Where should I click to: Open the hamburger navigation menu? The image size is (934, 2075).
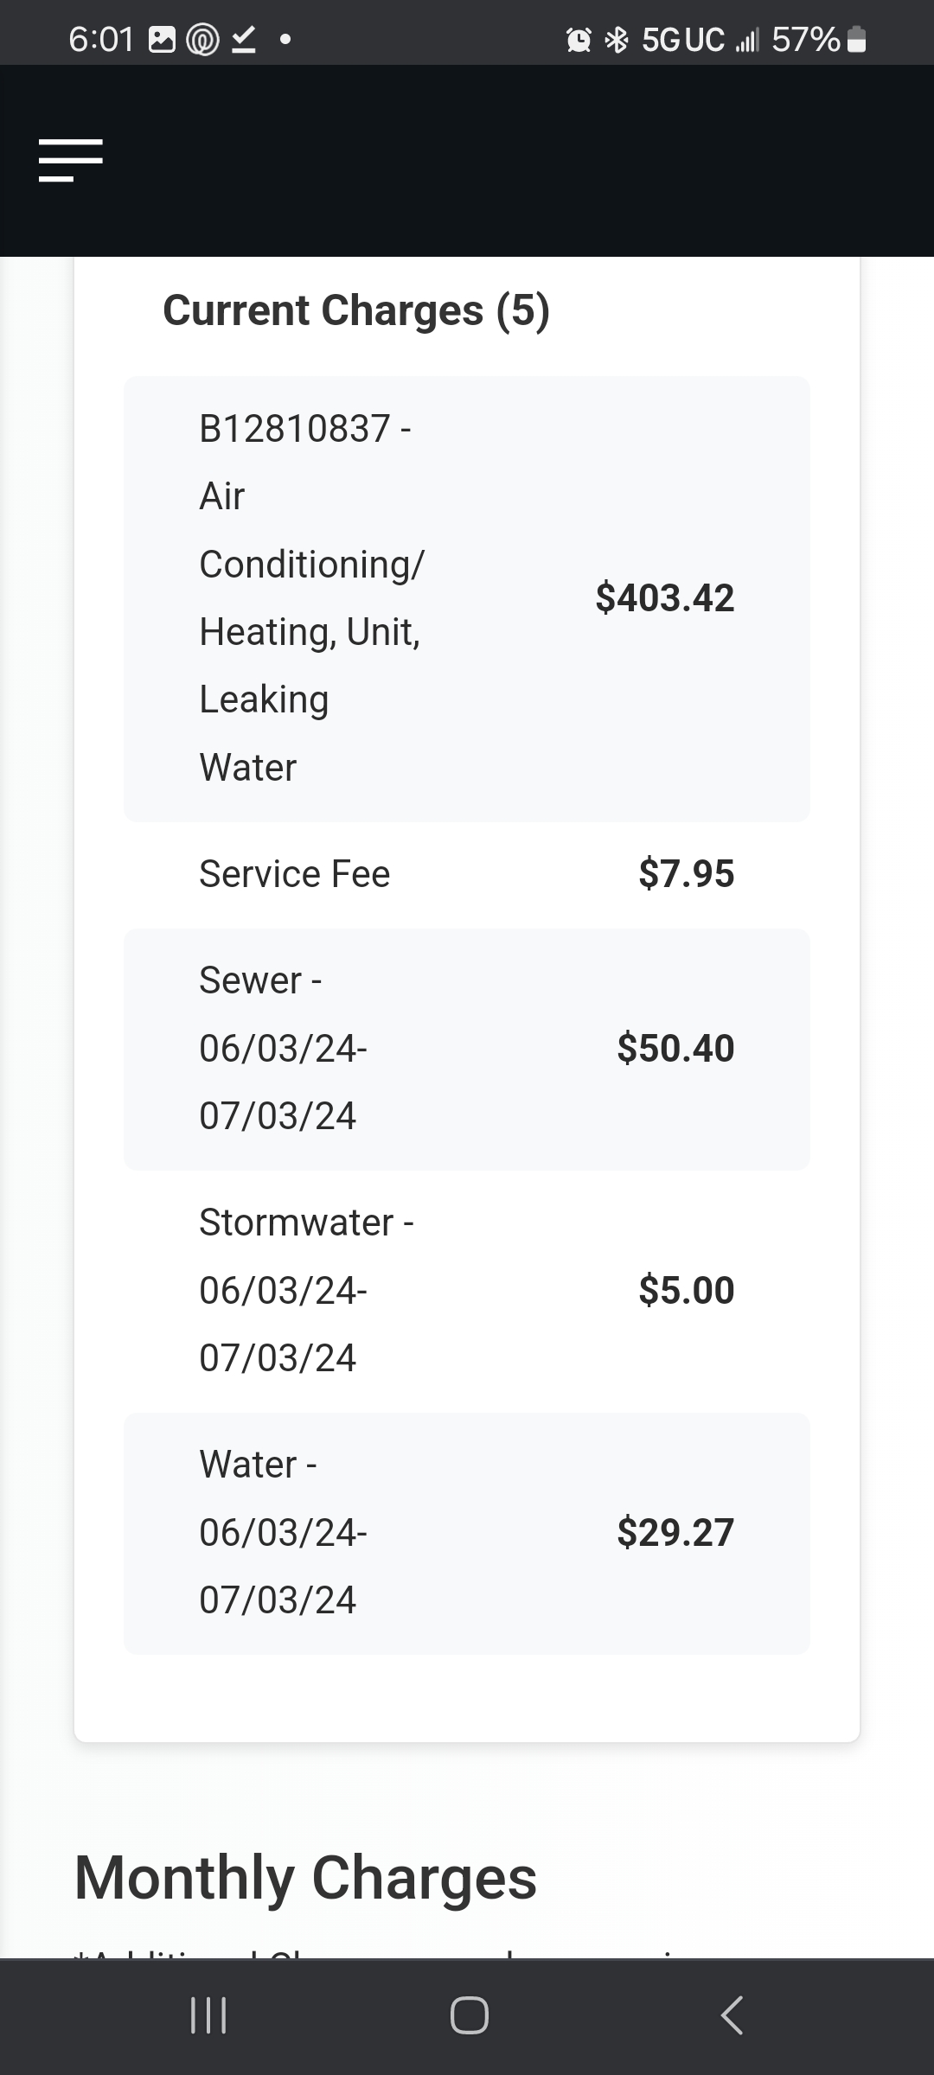point(71,160)
